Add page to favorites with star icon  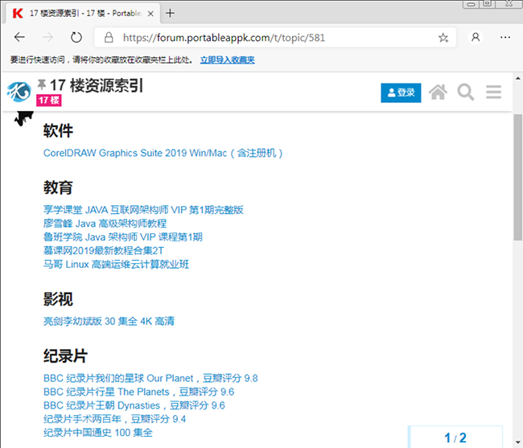[x=443, y=38]
